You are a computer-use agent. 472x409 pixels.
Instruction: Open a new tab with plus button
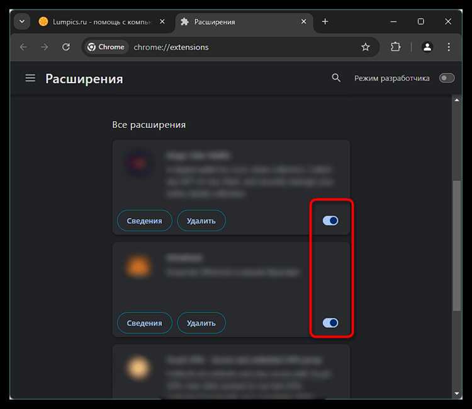[x=325, y=21]
